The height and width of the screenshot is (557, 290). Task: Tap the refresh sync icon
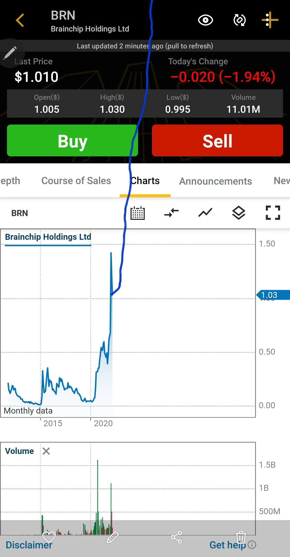239,20
